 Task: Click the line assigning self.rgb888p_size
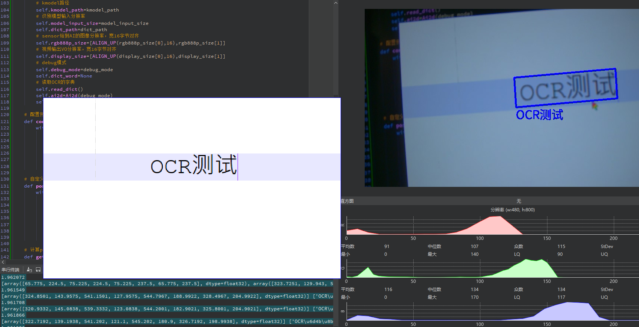point(131,43)
